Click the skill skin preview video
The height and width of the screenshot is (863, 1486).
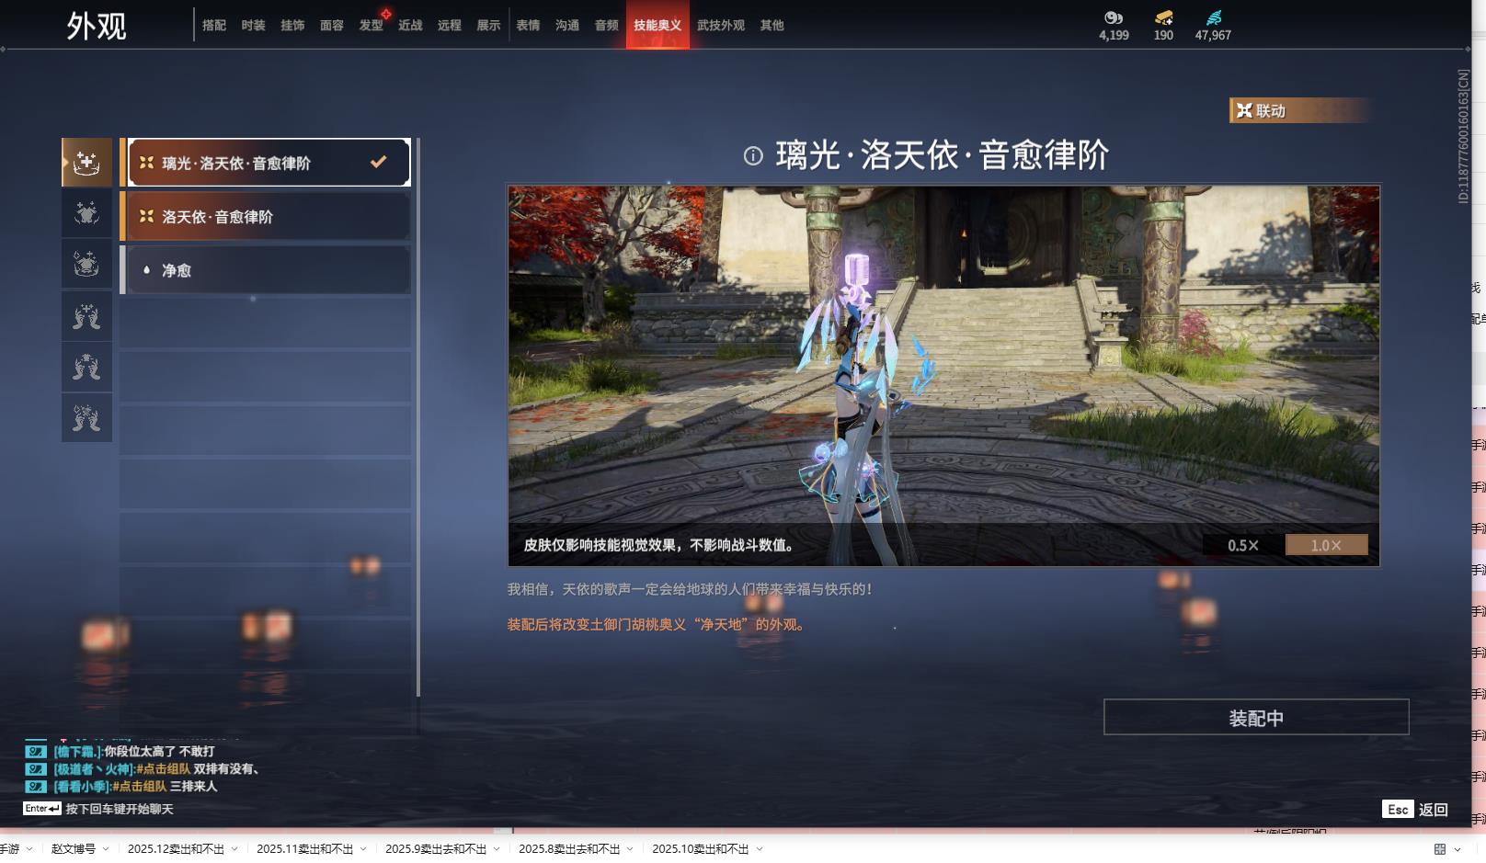point(943,376)
